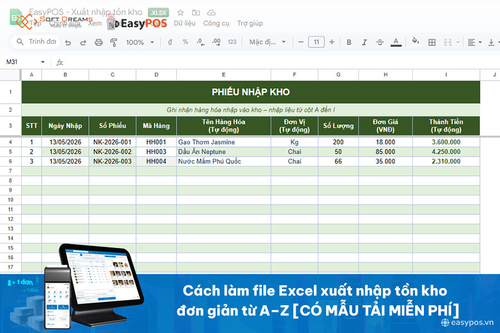Open the Trợ giúp menu
Screen dimensions: 500x333
tap(249, 23)
